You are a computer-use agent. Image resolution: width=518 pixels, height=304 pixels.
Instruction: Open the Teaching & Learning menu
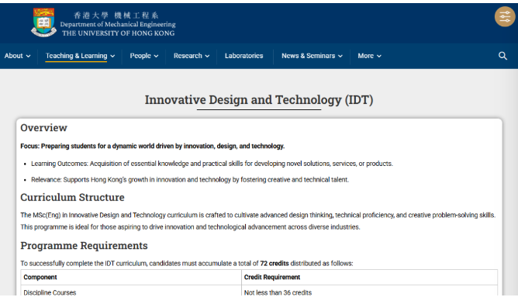coord(76,56)
